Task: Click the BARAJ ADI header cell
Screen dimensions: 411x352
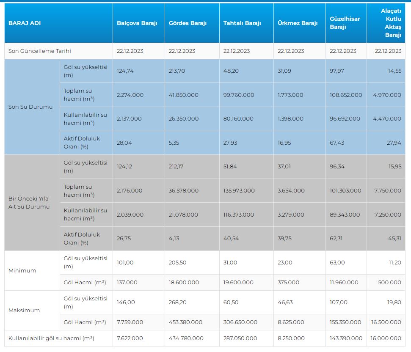Action: click(25, 23)
